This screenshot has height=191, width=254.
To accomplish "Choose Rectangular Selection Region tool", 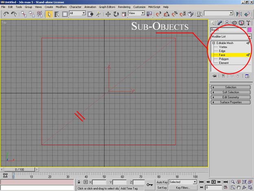I will pos(65,14).
